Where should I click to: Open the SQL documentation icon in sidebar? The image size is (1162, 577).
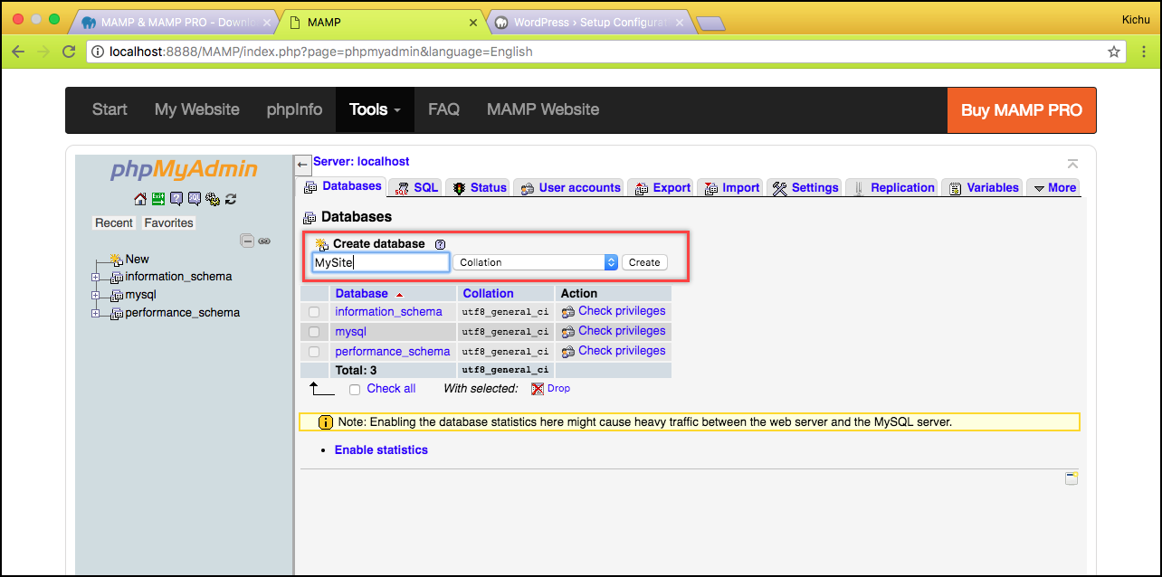click(x=195, y=199)
